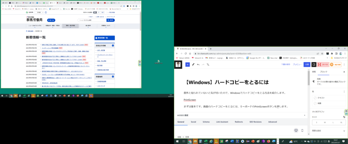Screen dimensions: 348x144
Task: Open the Link Assistant tab
Action: click(x=222, y=122)
